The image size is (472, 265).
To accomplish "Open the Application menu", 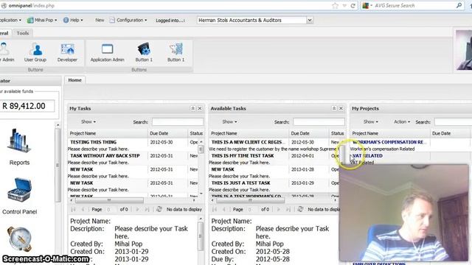I will click(x=10, y=20).
